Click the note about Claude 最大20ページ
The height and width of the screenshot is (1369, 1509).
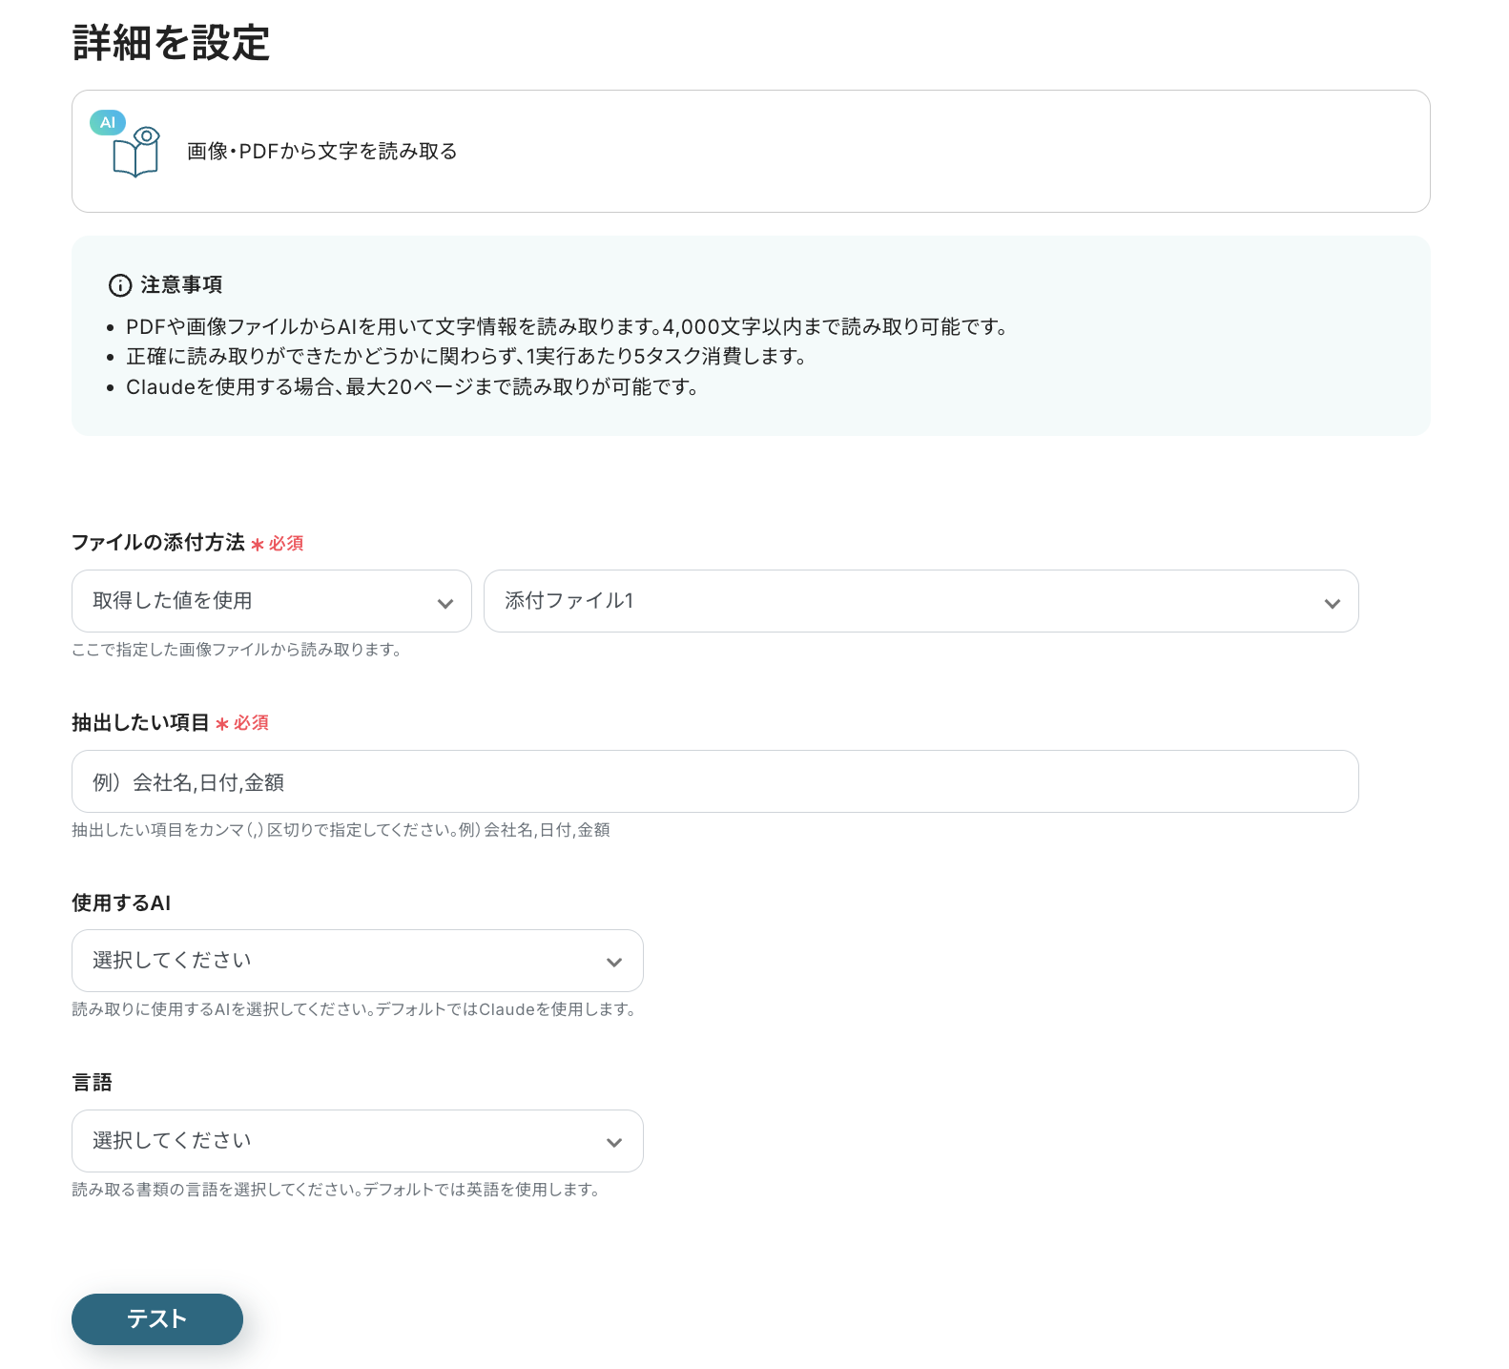click(413, 387)
